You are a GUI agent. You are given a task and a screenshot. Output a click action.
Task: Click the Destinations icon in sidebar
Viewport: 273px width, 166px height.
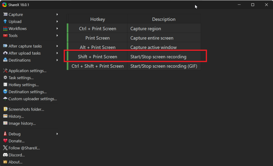[x=5, y=60]
